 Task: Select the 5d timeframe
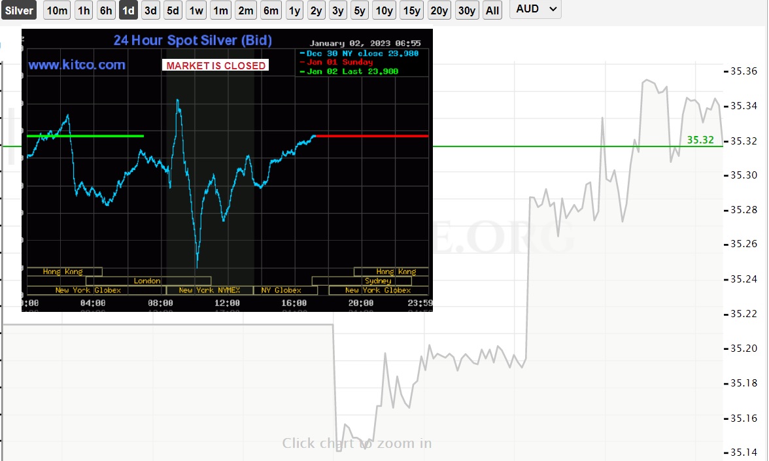173,10
